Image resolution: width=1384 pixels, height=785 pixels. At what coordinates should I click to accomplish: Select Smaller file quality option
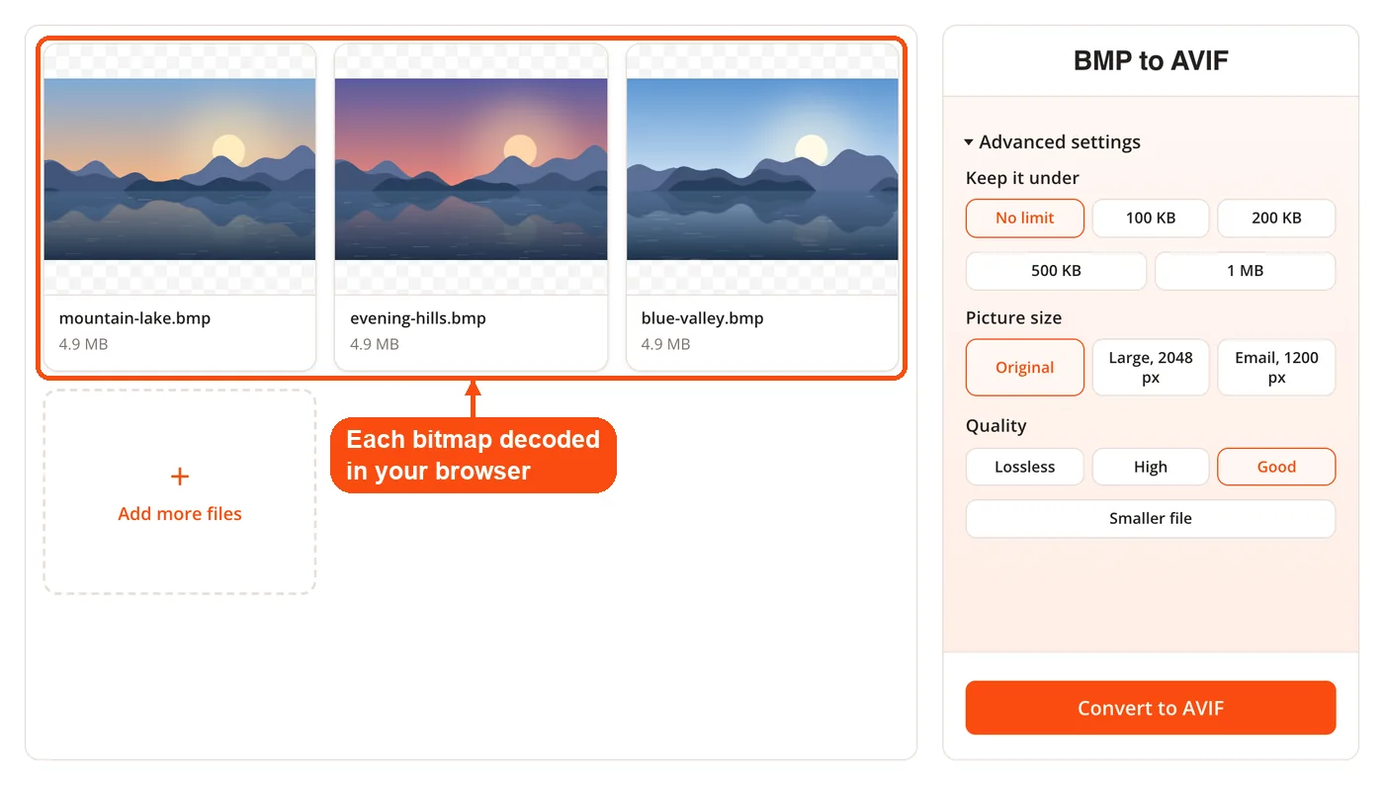point(1151,519)
